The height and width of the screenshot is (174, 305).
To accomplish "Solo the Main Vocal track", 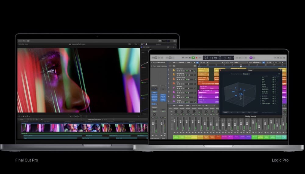I will point(180,71).
